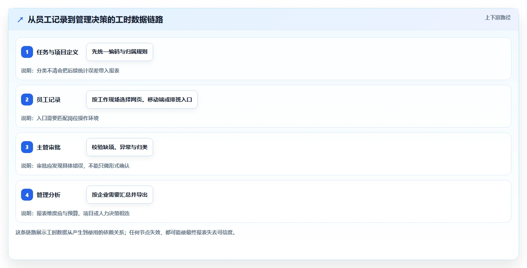The height and width of the screenshot is (268, 527).
Task: Click the note 审批应发现具体错误，不能只做形式确认
Action: [83, 166]
